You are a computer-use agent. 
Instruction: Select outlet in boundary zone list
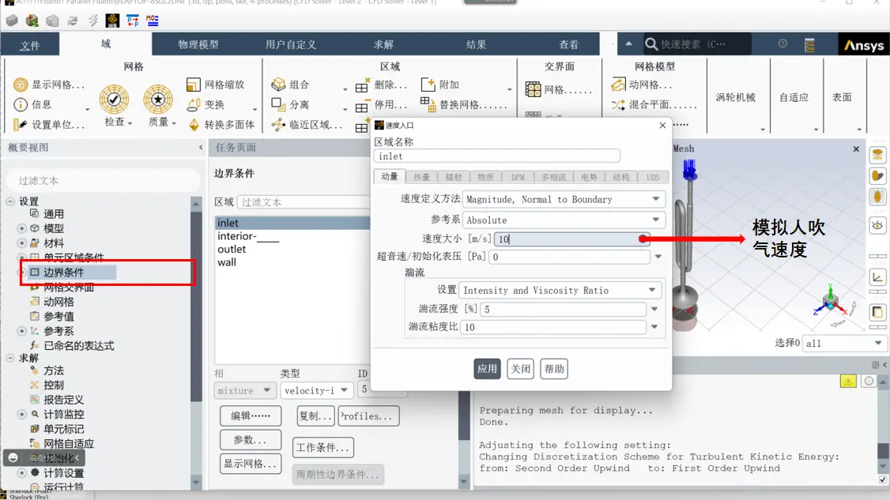232,249
